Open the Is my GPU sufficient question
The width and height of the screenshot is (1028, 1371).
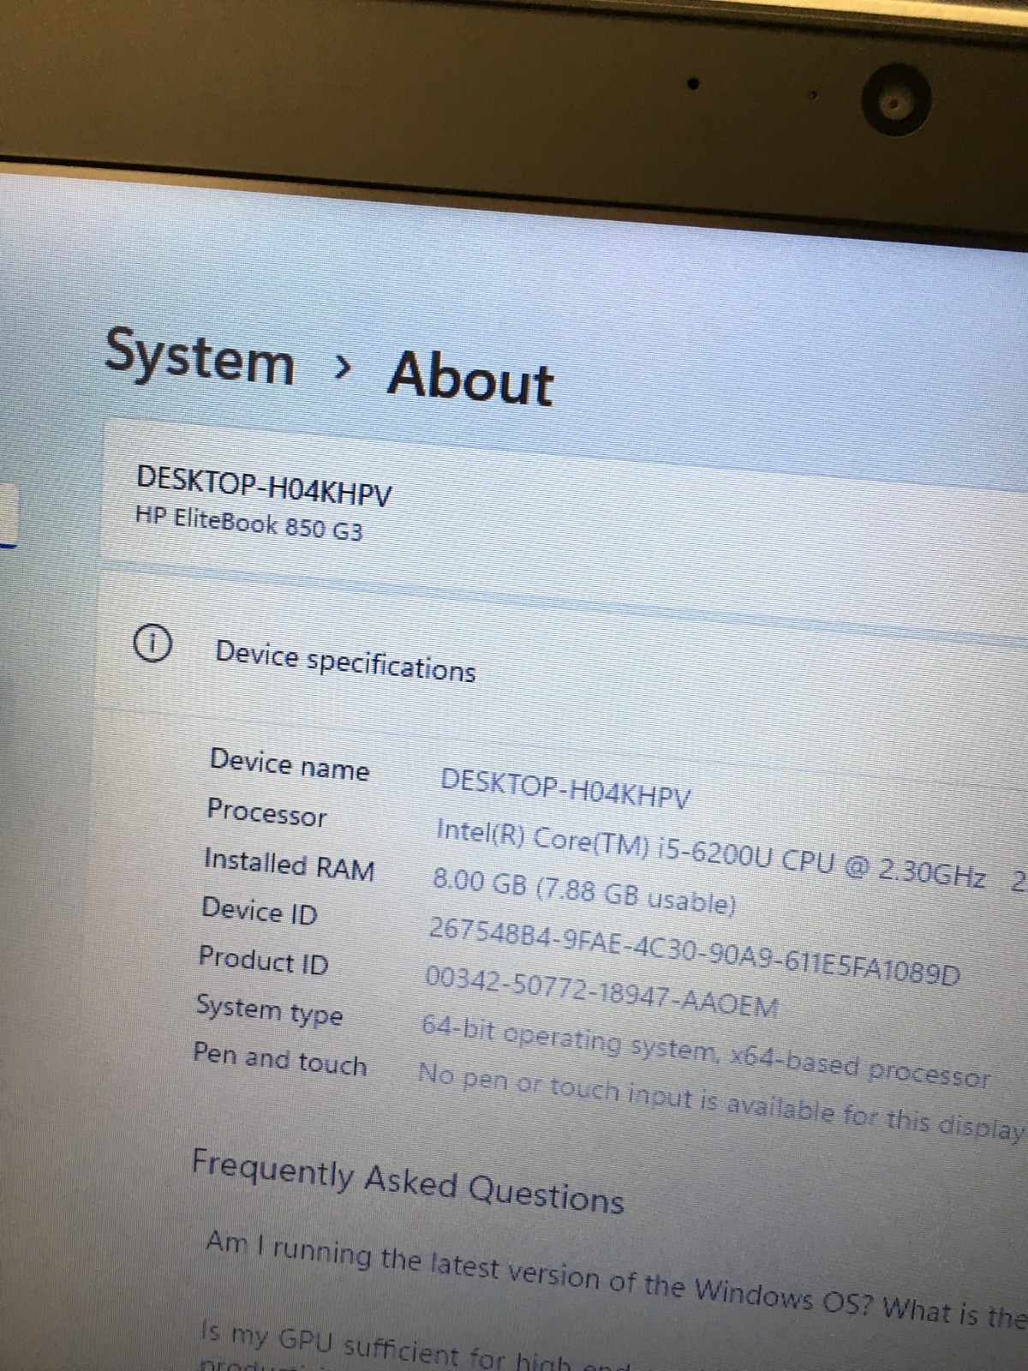click(415, 1349)
